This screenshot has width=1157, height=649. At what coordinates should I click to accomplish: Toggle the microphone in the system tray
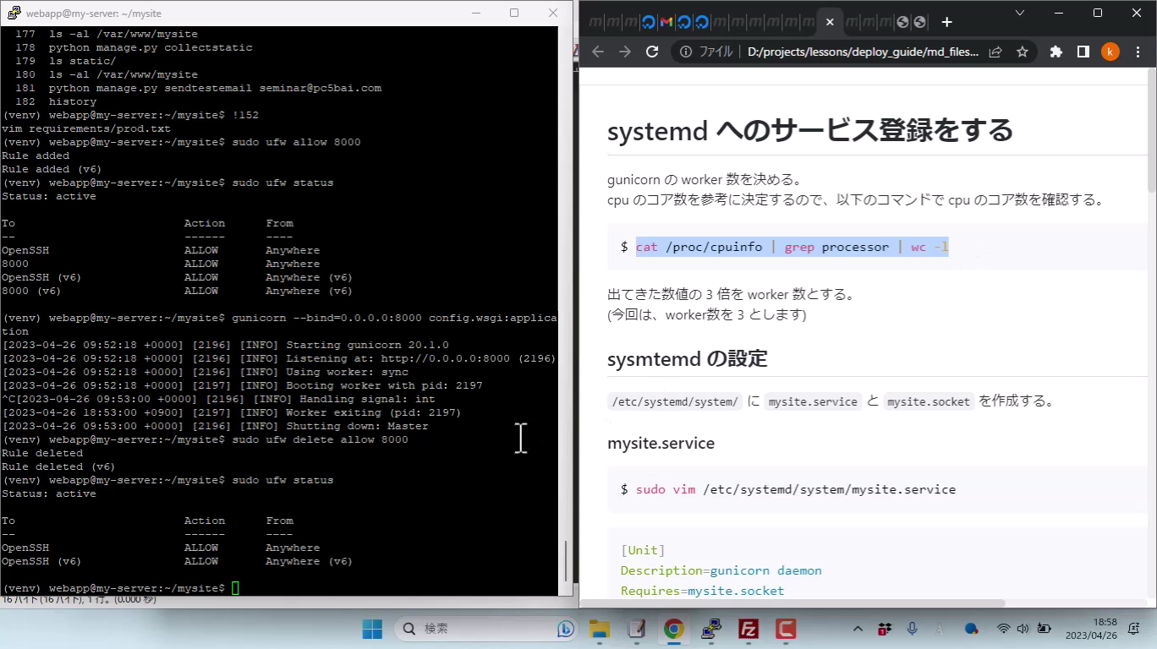(x=912, y=629)
